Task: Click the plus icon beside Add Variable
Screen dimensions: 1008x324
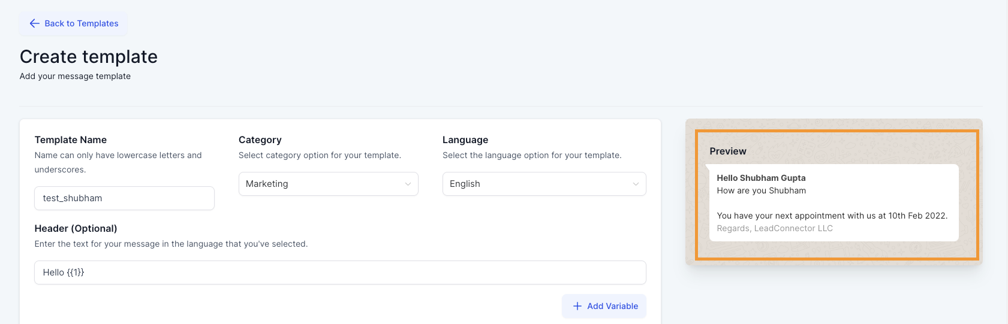Action: pos(577,306)
